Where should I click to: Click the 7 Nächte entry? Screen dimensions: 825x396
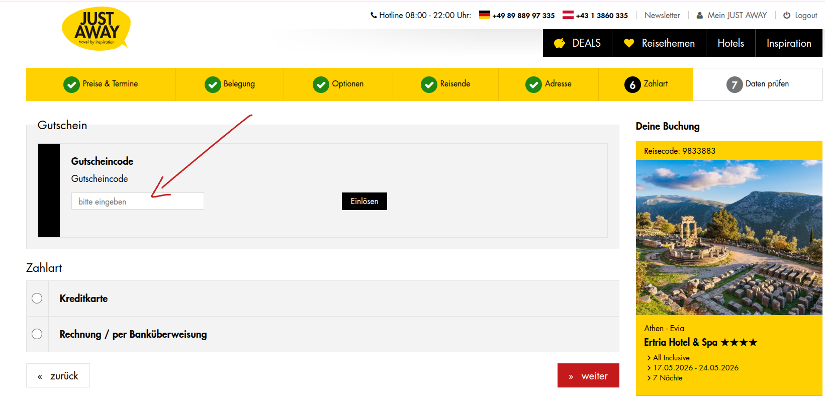coord(668,378)
